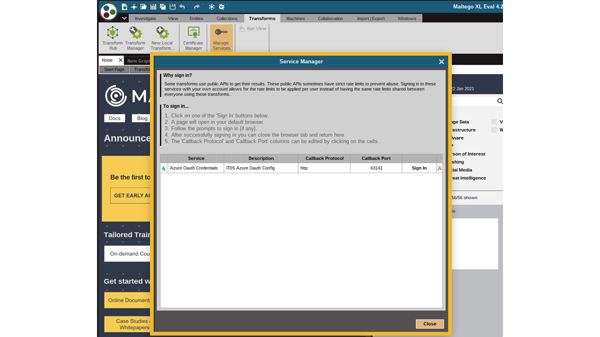Click the Description column header
Screen dimensions: 600x337
pyautogui.click(x=261, y=158)
